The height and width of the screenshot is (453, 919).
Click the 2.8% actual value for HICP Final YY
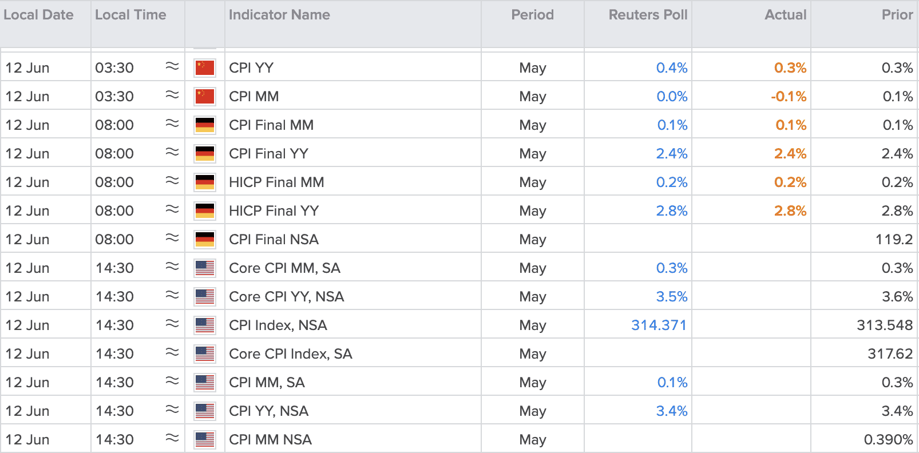point(790,210)
